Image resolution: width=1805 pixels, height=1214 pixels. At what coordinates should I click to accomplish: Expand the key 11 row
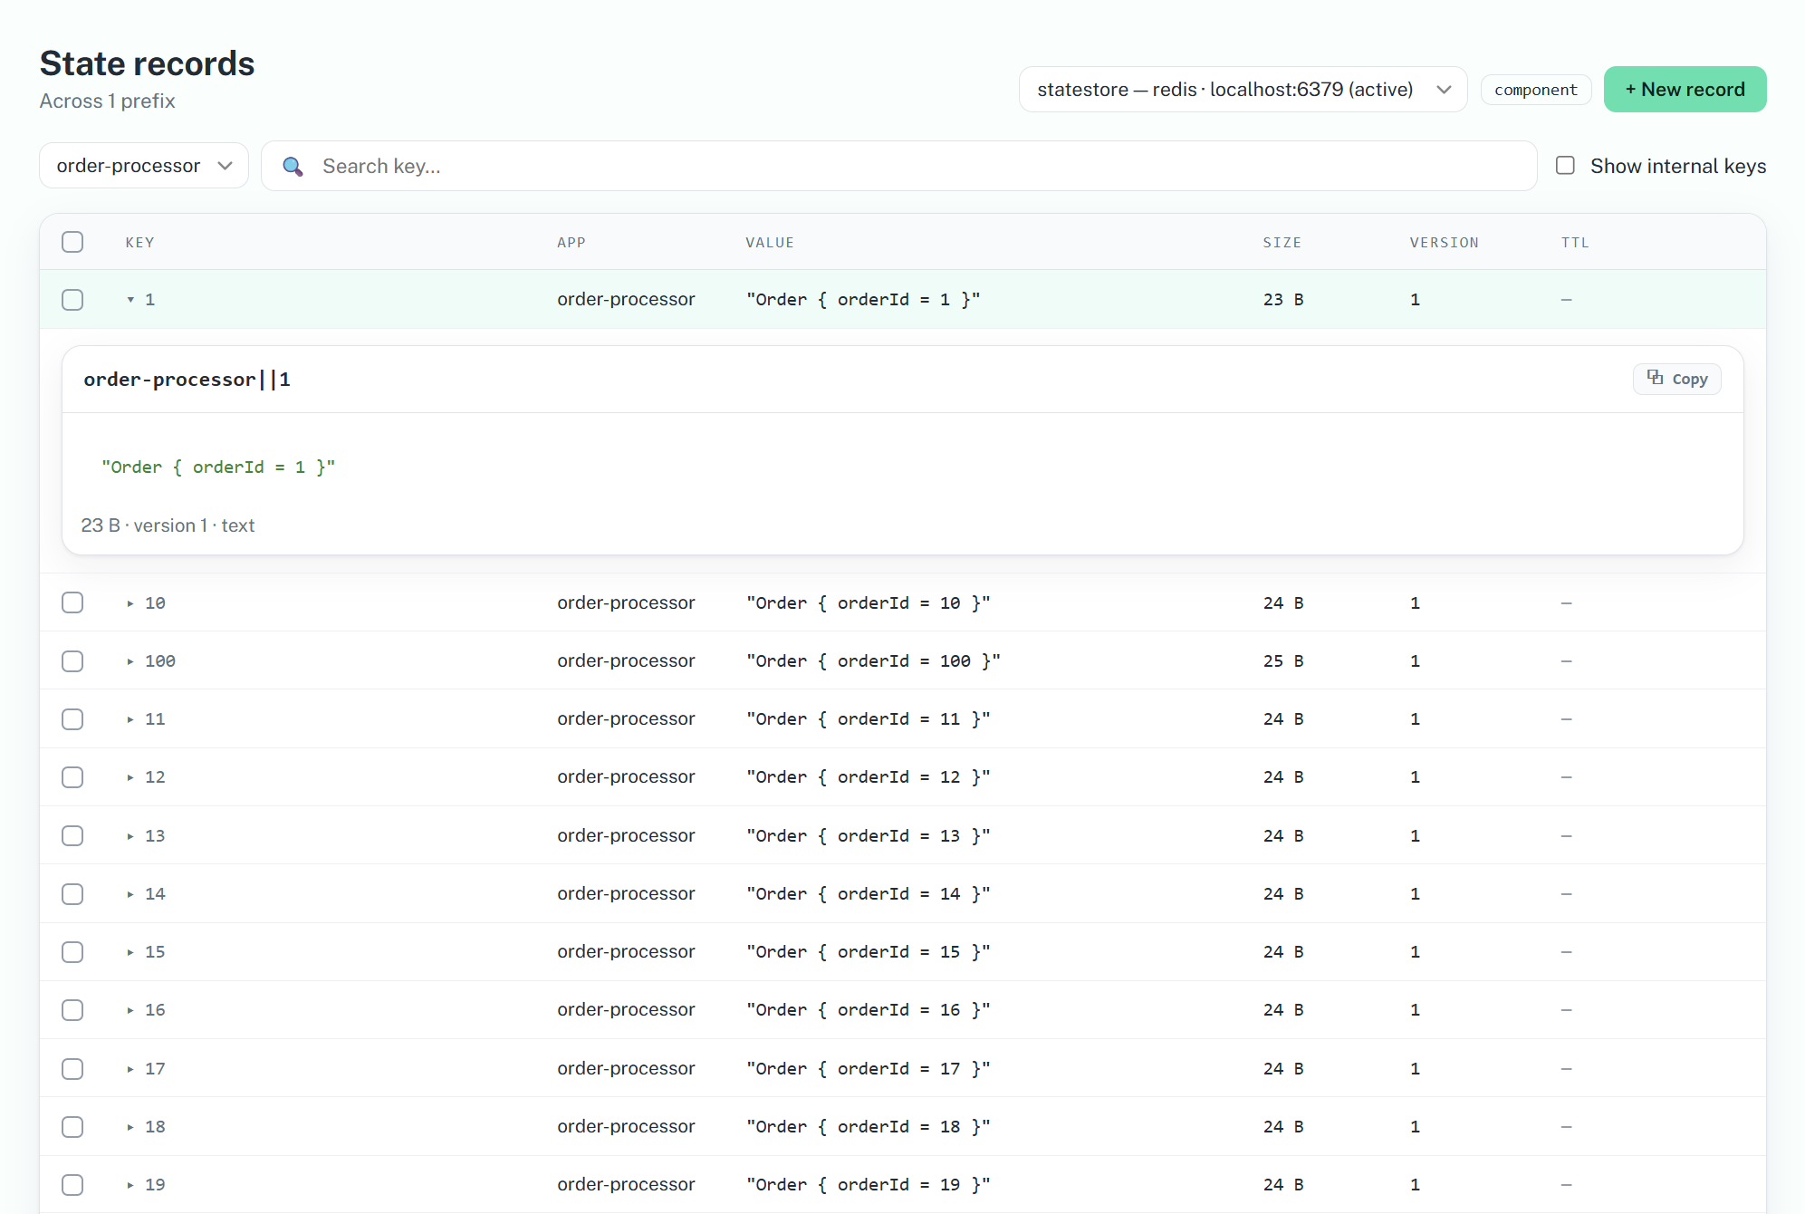[130, 719]
